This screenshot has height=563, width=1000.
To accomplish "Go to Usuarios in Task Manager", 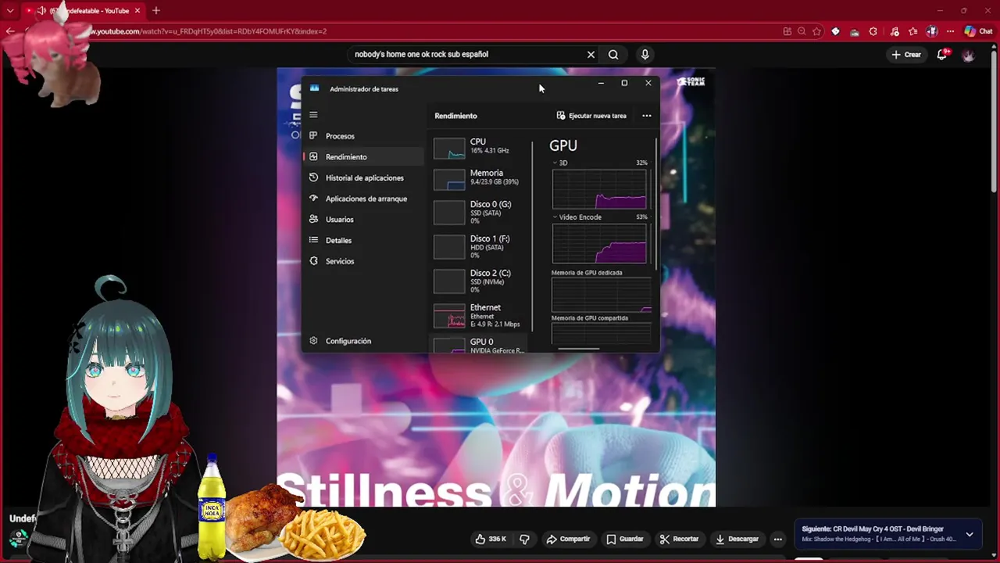I will pos(363,220).
